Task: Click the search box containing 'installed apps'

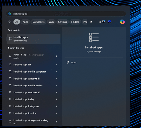Action: point(66,14)
